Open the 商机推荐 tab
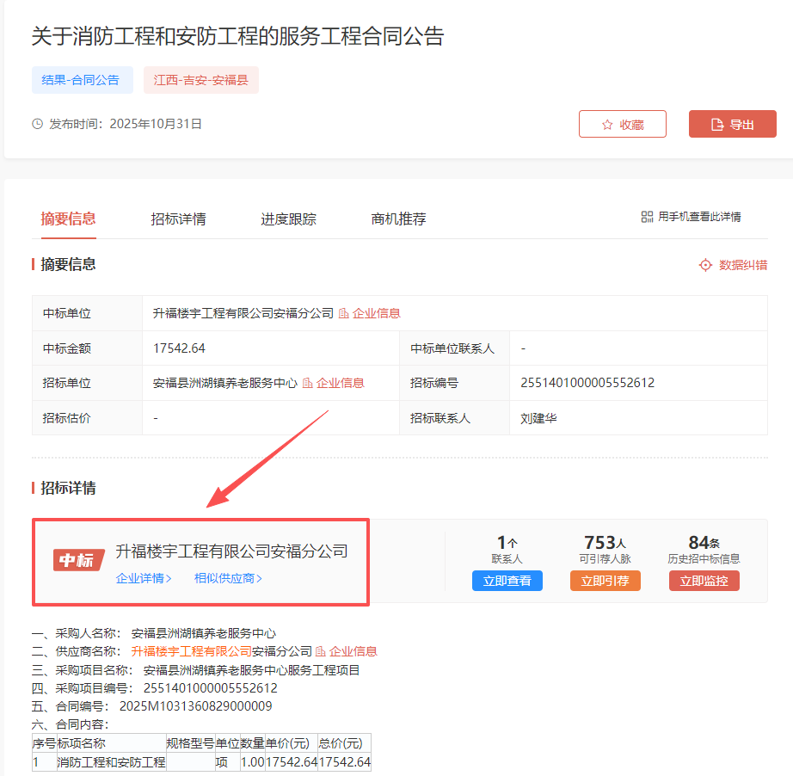This screenshot has height=776, width=793. click(x=398, y=219)
